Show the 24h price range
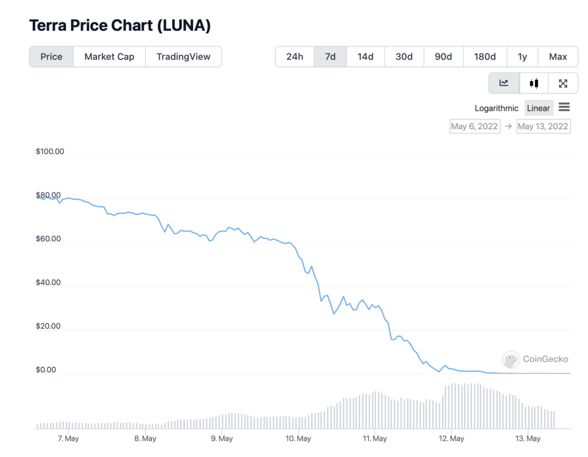 295,56
